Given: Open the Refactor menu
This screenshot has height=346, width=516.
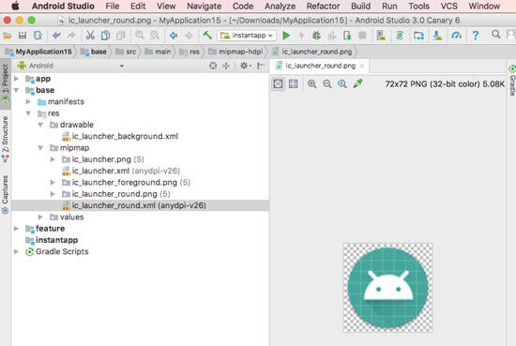Looking at the screenshot, I should [x=323, y=6].
